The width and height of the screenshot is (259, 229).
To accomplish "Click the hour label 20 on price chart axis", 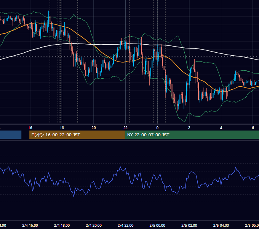I will [94, 127].
